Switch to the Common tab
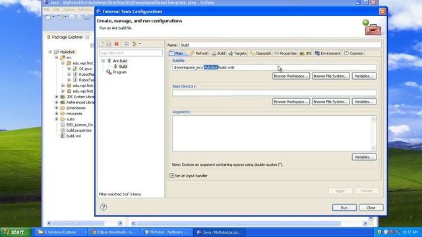The image size is (422, 237). (x=354, y=53)
